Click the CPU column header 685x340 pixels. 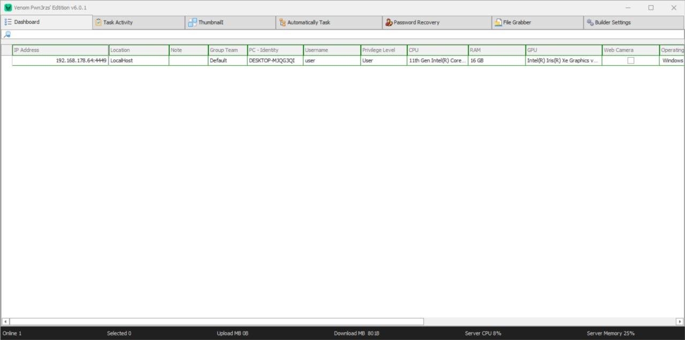point(438,50)
